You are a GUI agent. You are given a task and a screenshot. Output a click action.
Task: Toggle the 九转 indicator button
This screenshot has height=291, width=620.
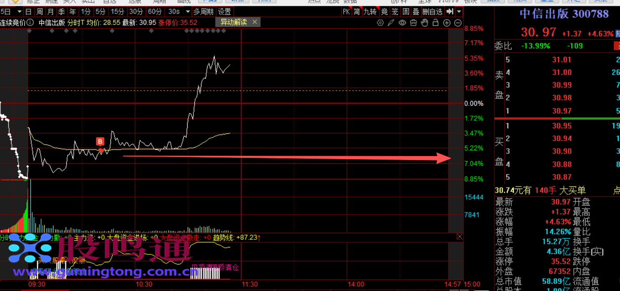[x=370, y=11]
